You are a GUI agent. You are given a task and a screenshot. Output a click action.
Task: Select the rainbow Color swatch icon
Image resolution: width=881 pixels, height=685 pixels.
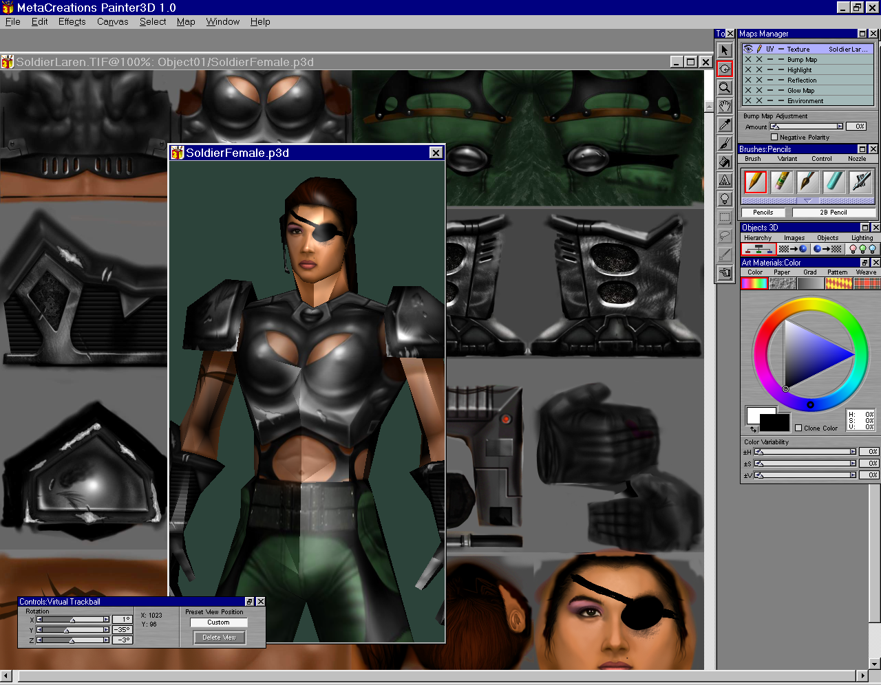(754, 283)
